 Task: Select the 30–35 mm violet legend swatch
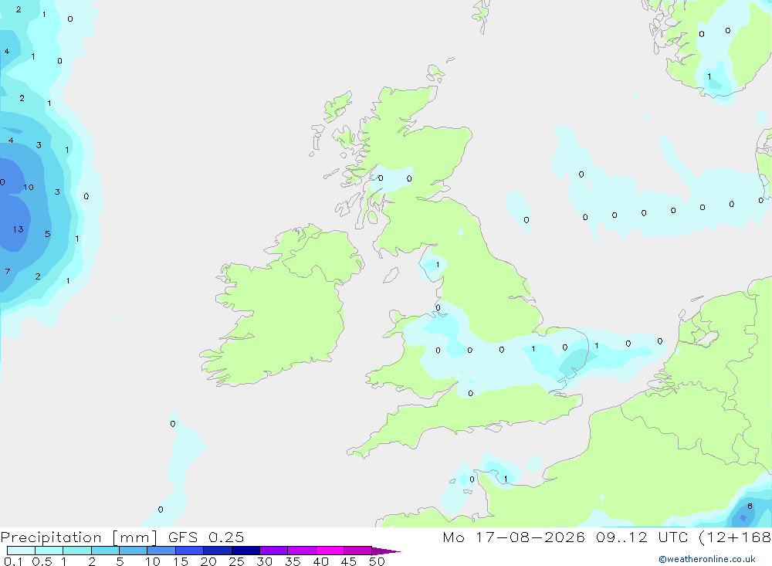273,551
